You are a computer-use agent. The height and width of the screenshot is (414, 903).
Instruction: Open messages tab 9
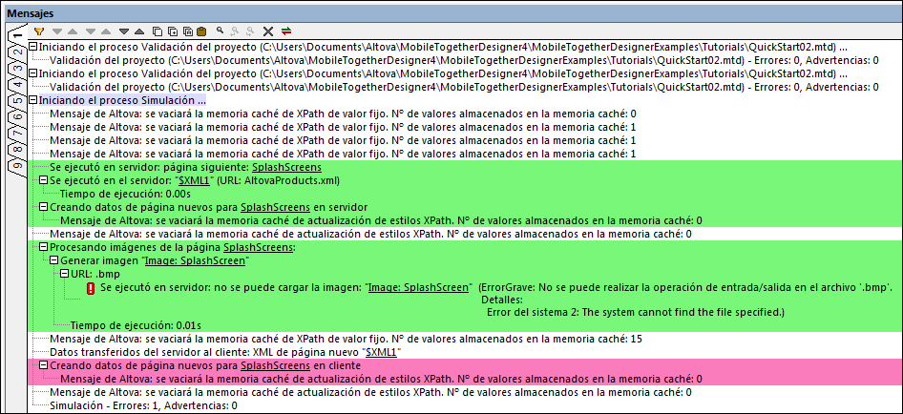[x=16, y=165]
